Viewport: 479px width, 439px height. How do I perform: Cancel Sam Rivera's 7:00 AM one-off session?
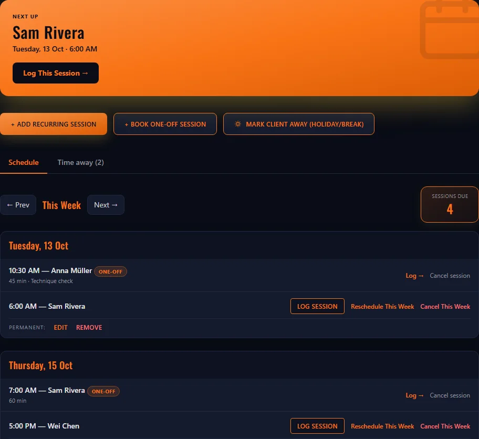[x=450, y=395]
